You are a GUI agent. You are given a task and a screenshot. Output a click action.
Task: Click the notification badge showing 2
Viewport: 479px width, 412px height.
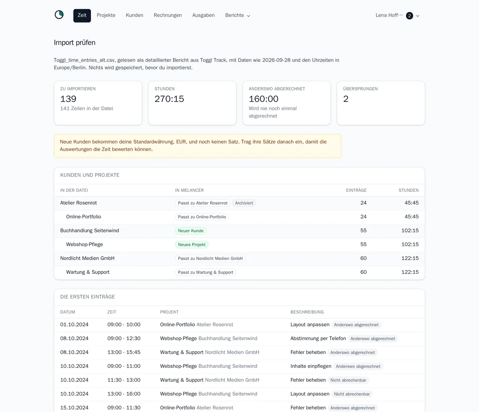(409, 16)
